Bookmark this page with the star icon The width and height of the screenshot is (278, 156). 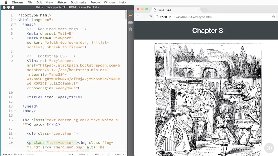(x=274, y=17)
